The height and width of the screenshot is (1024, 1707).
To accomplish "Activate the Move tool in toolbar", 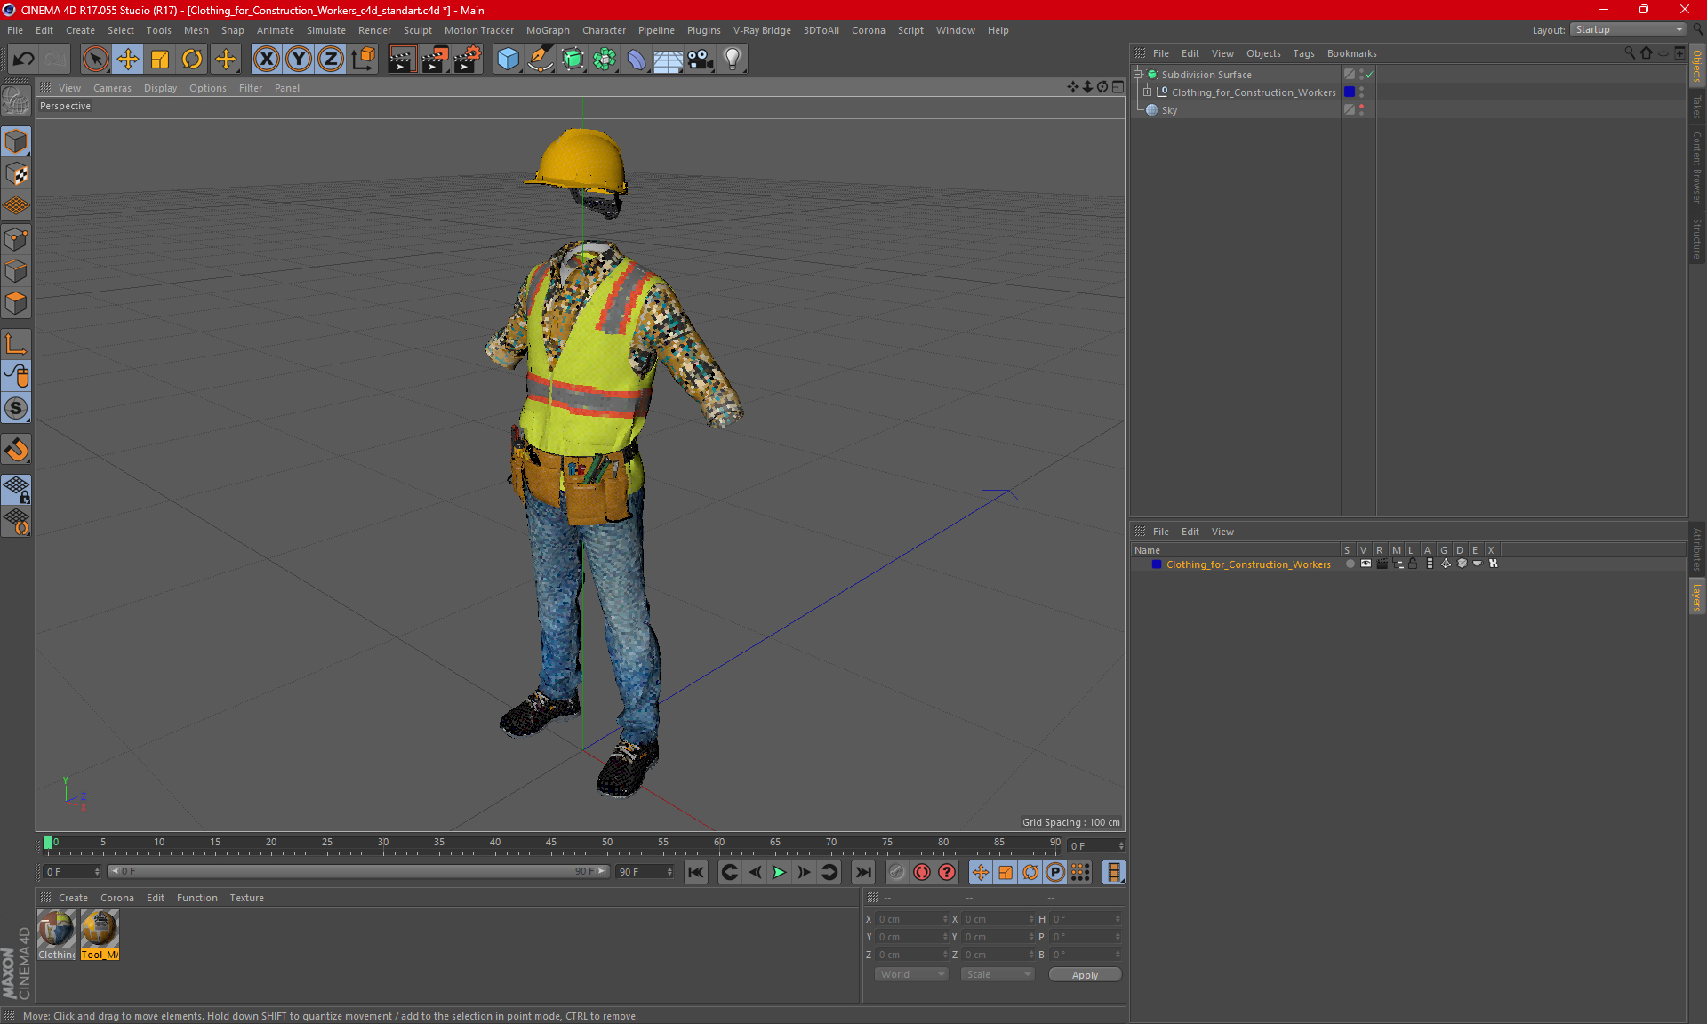I will 128,60.
